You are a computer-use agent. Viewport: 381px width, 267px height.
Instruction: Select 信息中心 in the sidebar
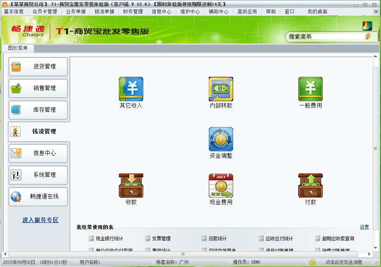[x=38, y=153]
